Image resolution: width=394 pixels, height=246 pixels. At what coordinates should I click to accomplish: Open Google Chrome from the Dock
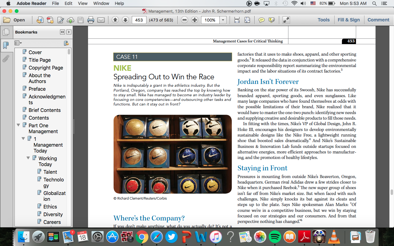click(x=141, y=237)
